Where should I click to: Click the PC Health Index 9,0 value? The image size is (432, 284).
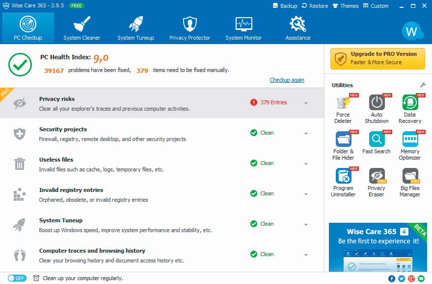(101, 58)
